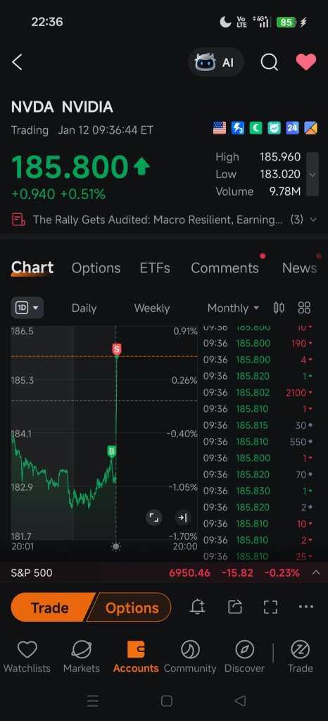
Task: Switch to the News tab
Action: 300,268
